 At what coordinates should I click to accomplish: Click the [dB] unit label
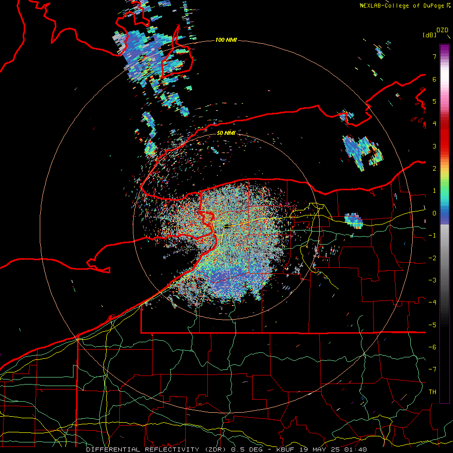pos(430,35)
